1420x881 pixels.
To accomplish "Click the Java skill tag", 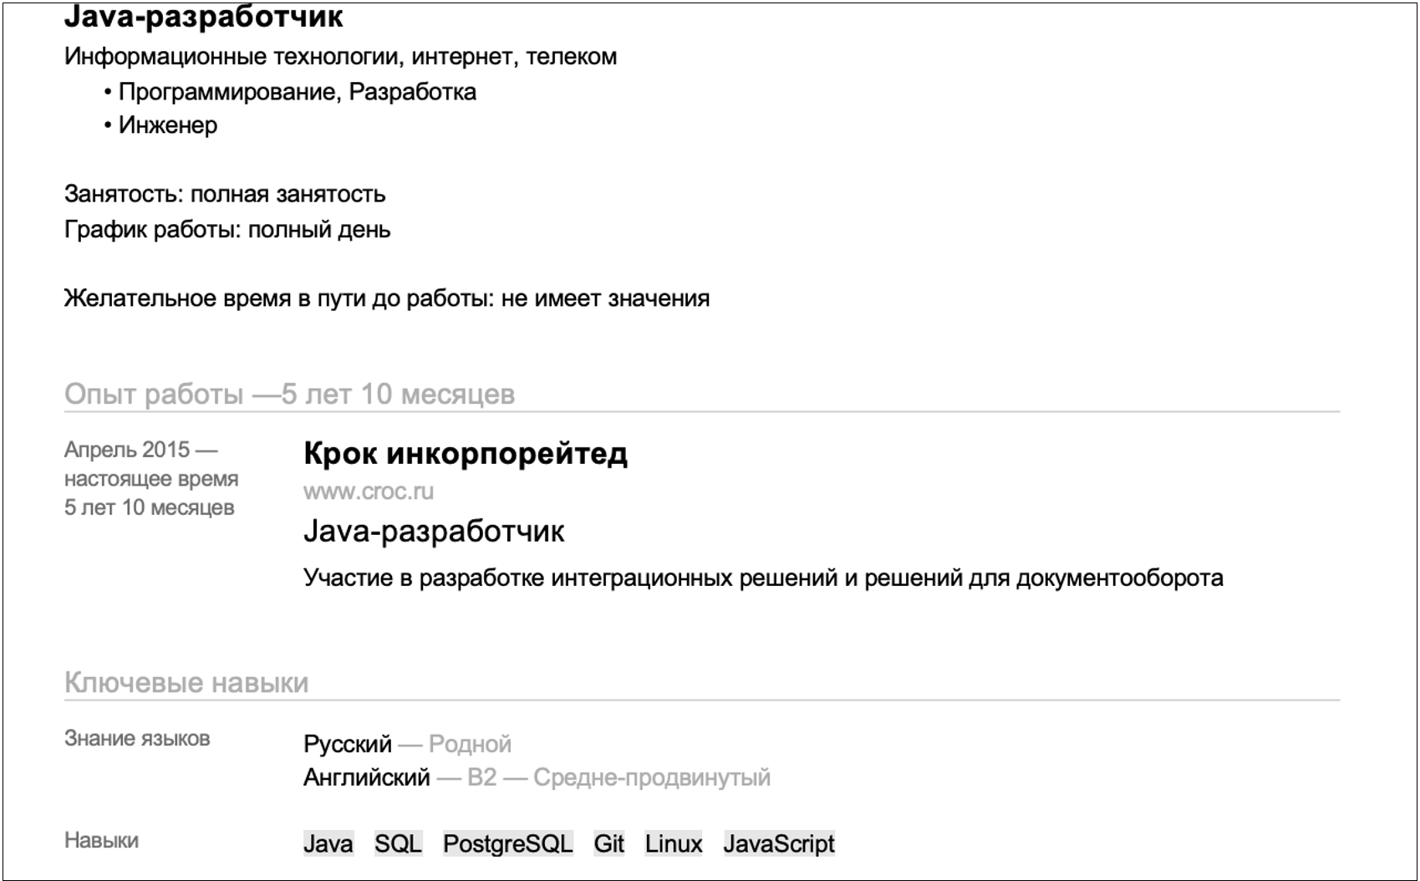I will 328,843.
